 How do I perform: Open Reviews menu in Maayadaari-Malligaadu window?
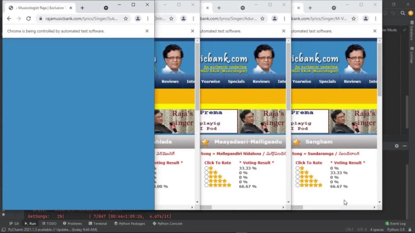[261, 81]
